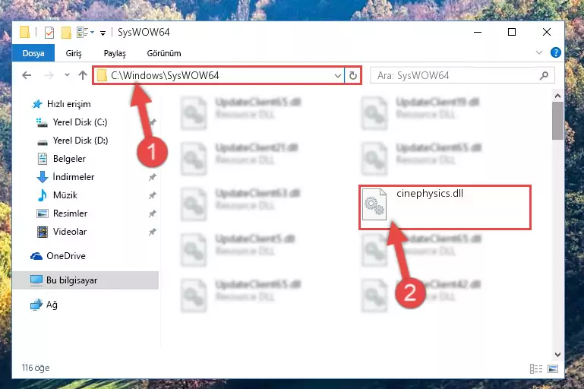Switch to the Giriş ribbon tab
This screenshot has width=584, height=389.
click(x=74, y=53)
